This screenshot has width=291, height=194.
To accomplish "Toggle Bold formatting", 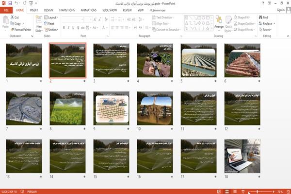I will [64, 28].
